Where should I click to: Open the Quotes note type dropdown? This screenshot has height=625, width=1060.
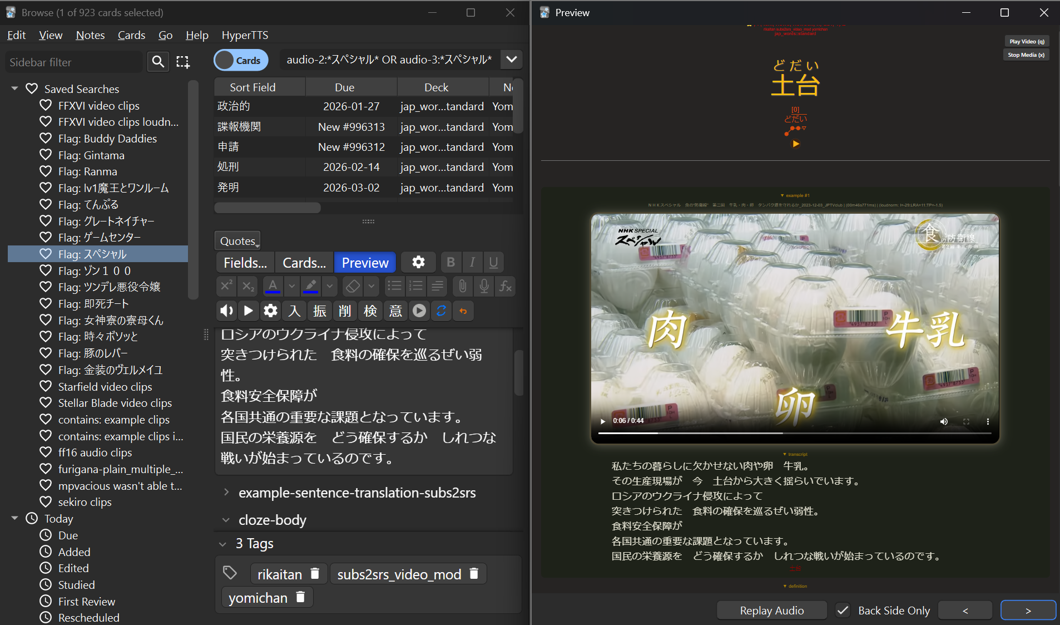237,240
